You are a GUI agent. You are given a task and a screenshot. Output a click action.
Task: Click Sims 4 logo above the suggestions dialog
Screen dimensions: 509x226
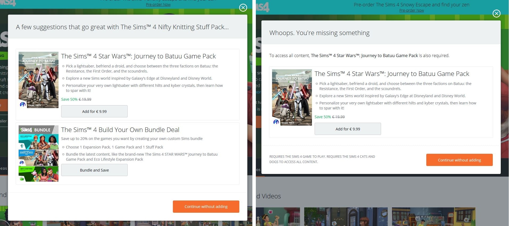(x=9, y=3)
